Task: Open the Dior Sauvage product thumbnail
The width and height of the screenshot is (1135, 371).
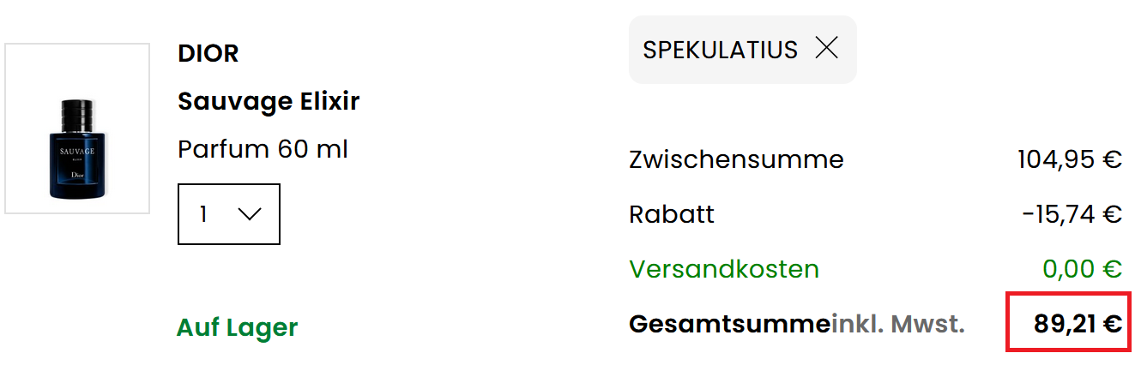Action: pos(77,129)
